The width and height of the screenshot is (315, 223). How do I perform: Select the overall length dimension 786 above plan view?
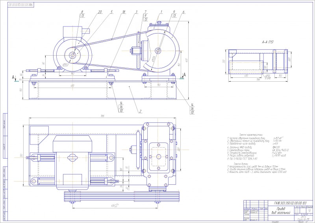103,116
